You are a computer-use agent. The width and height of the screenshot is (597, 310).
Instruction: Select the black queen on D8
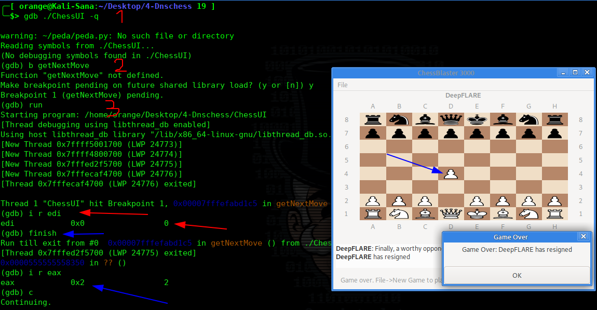451,119
